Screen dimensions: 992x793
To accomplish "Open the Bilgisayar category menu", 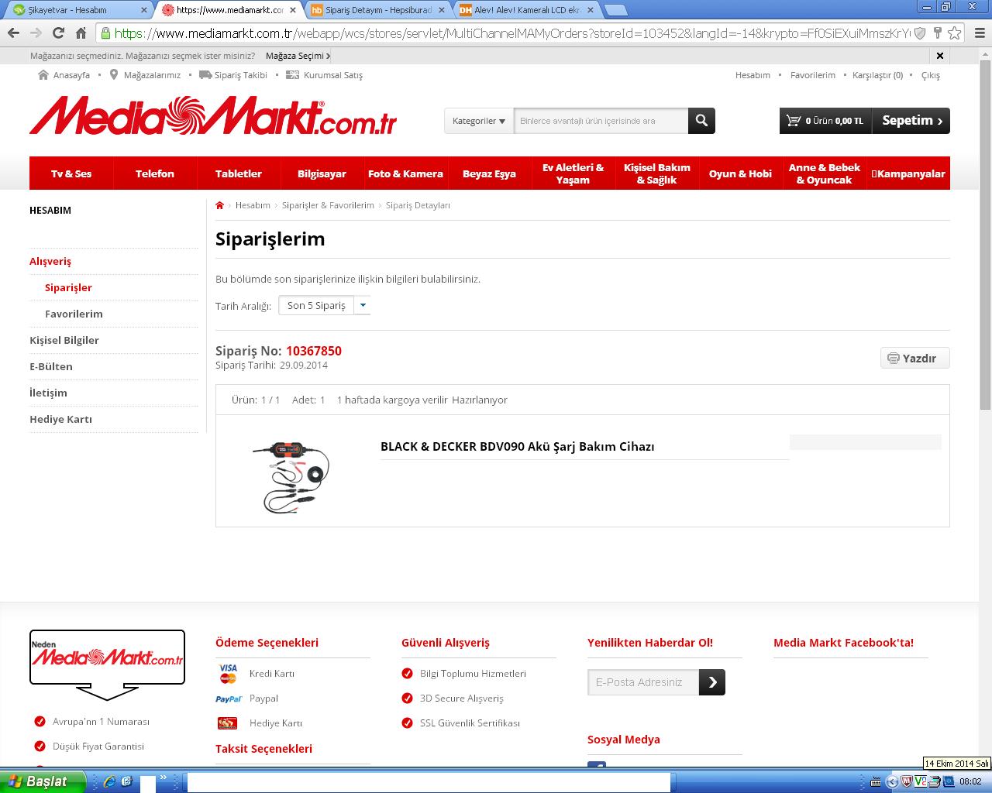I will pos(322,173).
